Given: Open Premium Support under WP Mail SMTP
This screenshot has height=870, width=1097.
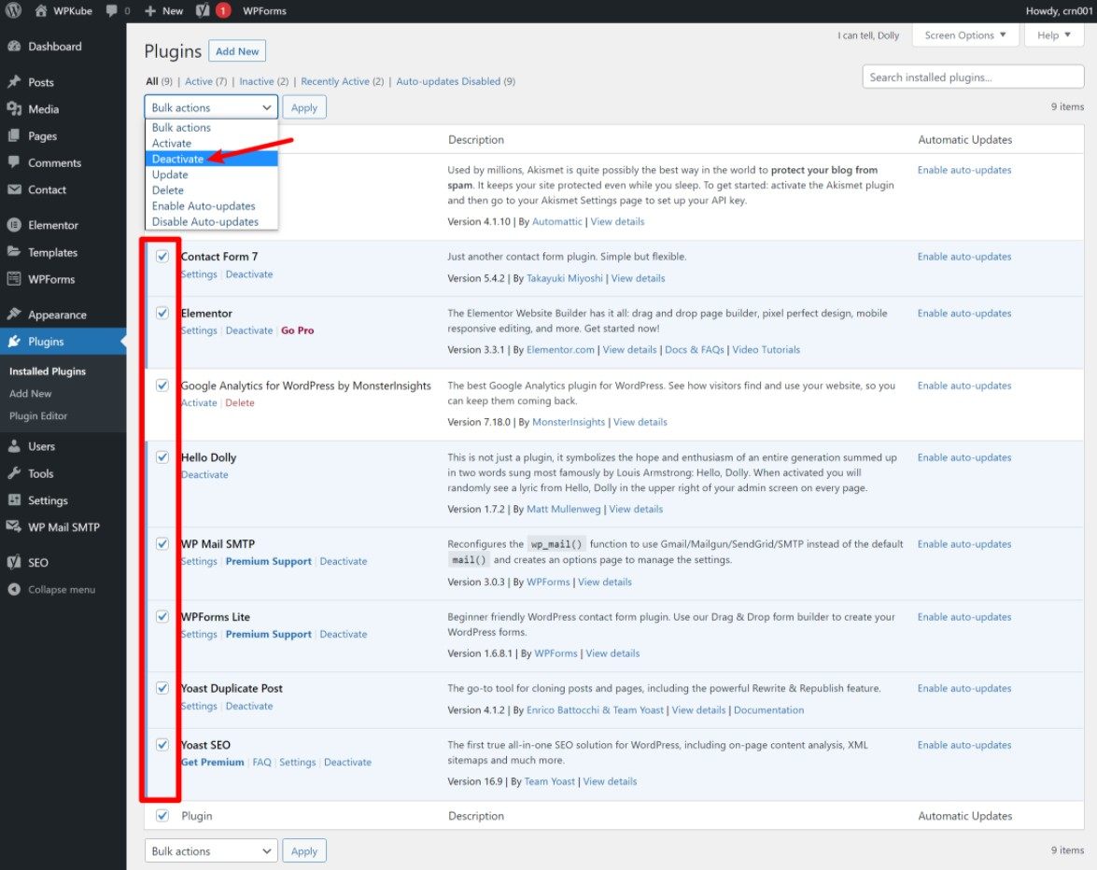Looking at the screenshot, I should tap(269, 562).
